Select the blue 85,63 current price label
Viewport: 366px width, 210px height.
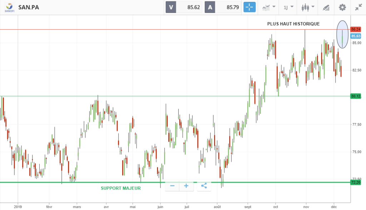click(x=356, y=36)
